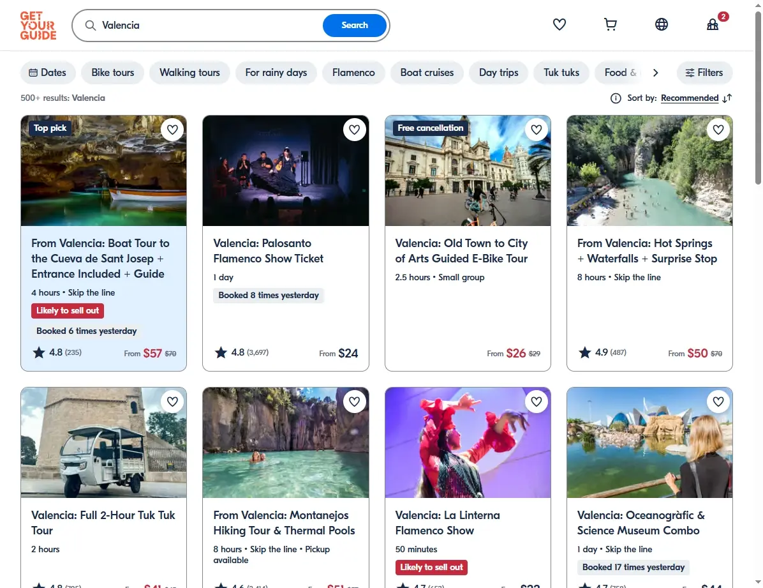Show more category chips with right arrow

click(x=655, y=73)
